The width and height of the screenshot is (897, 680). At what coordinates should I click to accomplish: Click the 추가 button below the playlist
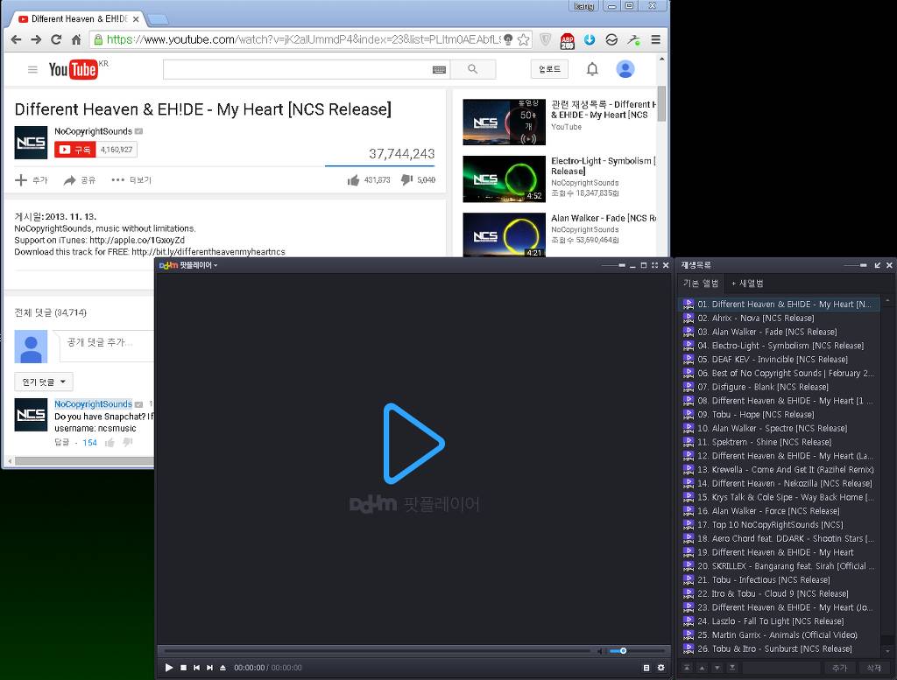click(840, 668)
